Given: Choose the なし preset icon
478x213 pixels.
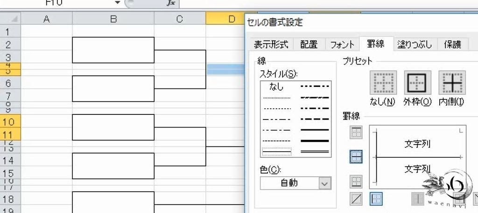Looking at the screenshot, I should pos(383,83).
